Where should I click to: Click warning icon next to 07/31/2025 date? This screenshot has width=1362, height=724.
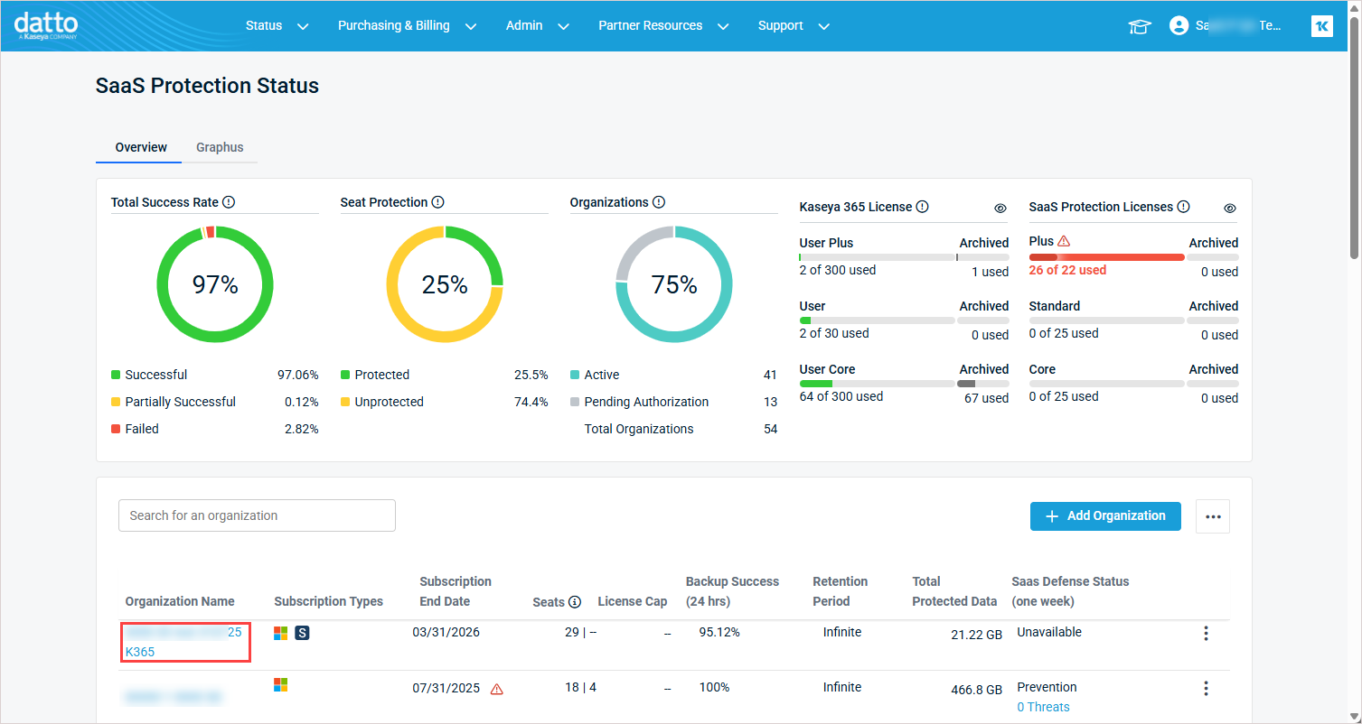pos(497,689)
